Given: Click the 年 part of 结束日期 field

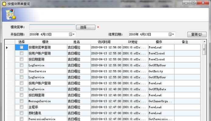Looking at the screenshot, I should [x=137, y=34].
